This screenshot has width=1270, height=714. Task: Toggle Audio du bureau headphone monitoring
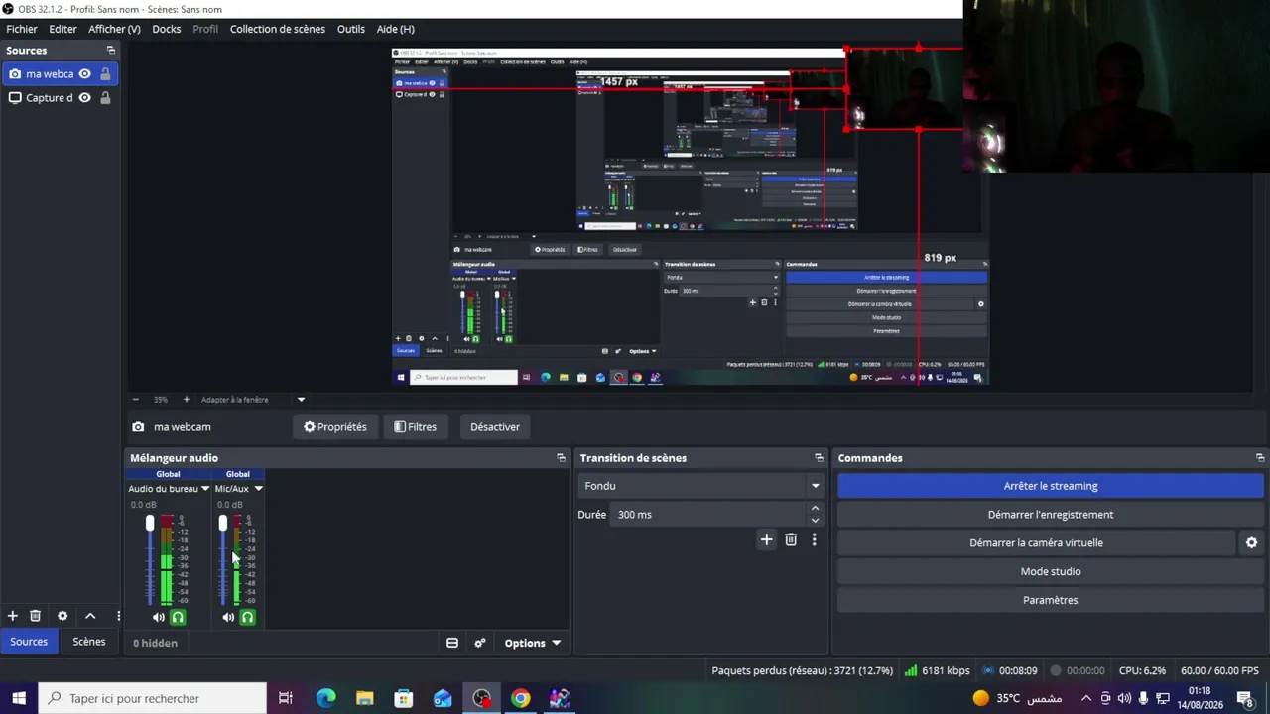[178, 617]
